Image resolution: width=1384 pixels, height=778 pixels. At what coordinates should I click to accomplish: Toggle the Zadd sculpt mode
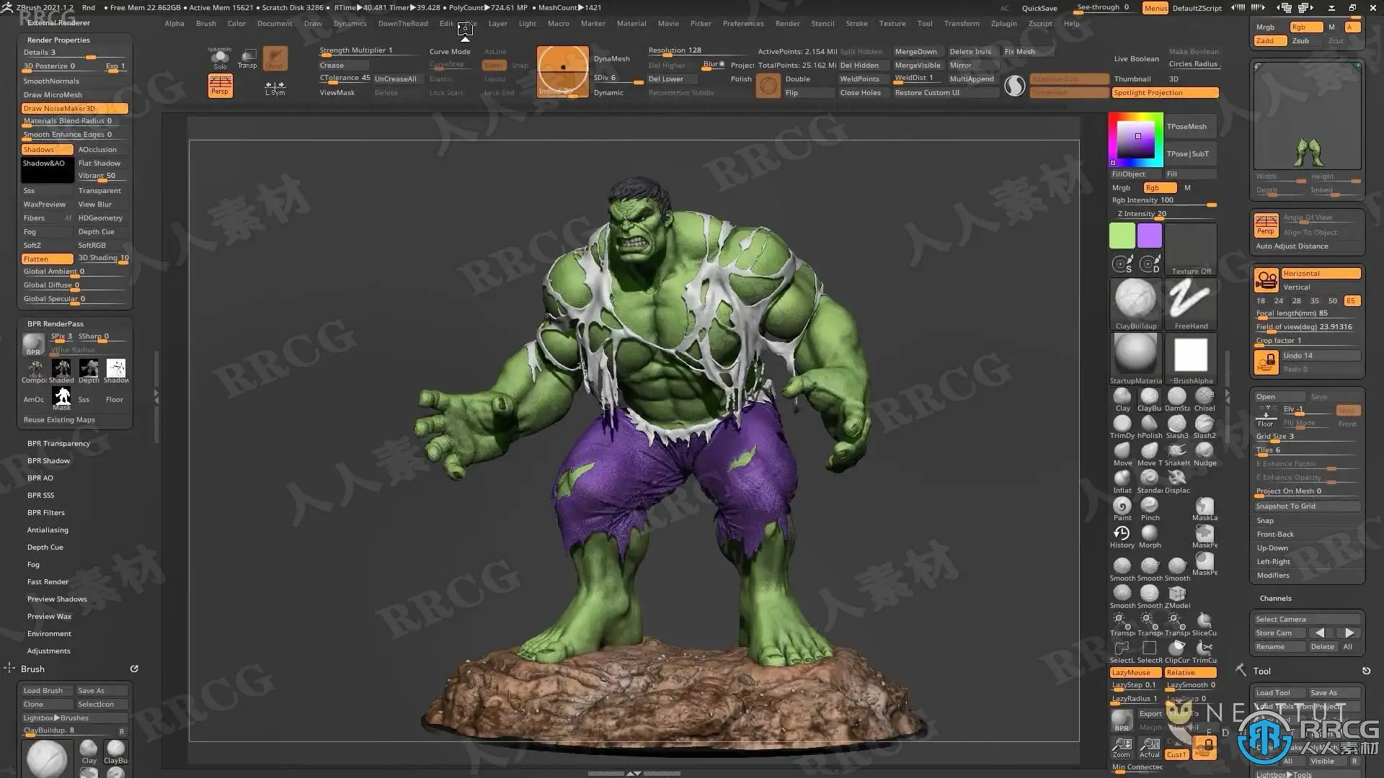(1270, 41)
